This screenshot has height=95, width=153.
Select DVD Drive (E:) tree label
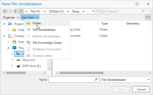[32, 66]
